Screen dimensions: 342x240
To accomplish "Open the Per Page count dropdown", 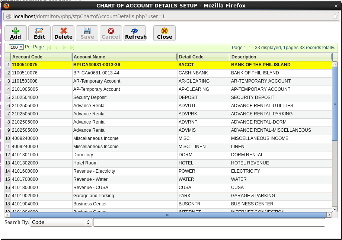I will click(x=16, y=47).
